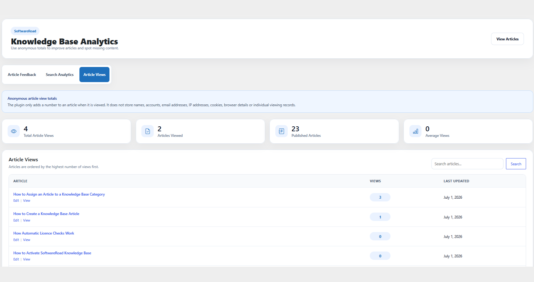Click Edit under How to Activate SoftwareRoad Knowledge Base

click(x=16, y=259)
